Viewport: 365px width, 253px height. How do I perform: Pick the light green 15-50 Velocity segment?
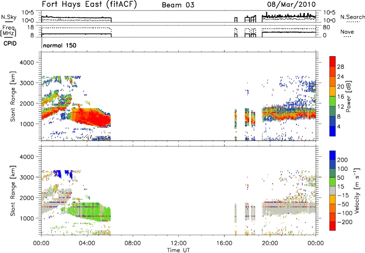[x=333, y=182]
